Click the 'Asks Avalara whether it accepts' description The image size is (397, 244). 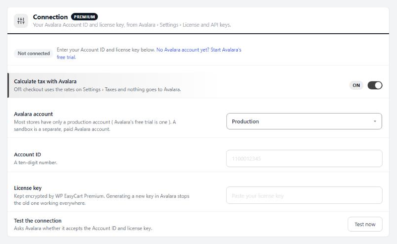tap(83, 228)
